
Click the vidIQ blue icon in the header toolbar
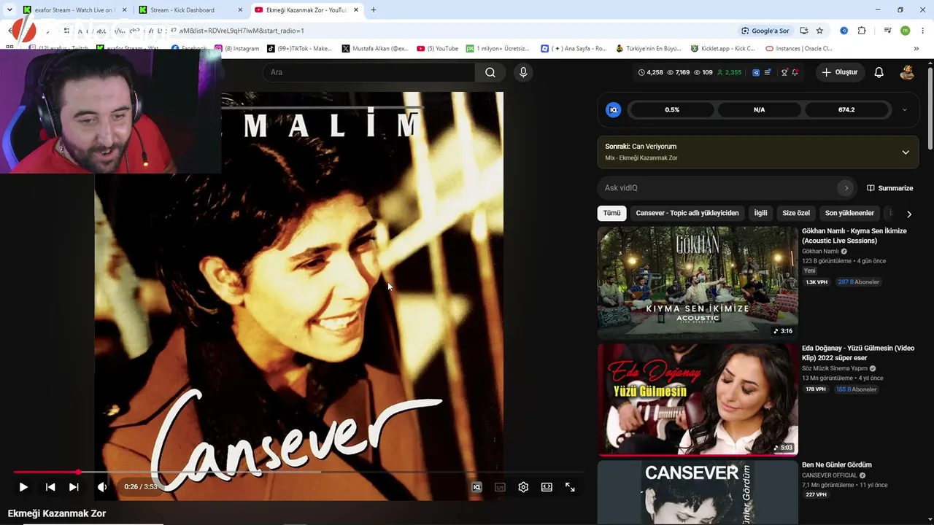pos(756,72)
